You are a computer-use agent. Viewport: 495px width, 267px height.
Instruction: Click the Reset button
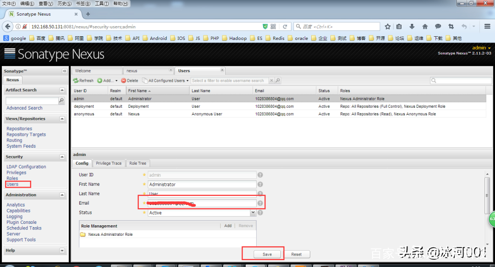(296, 254)
